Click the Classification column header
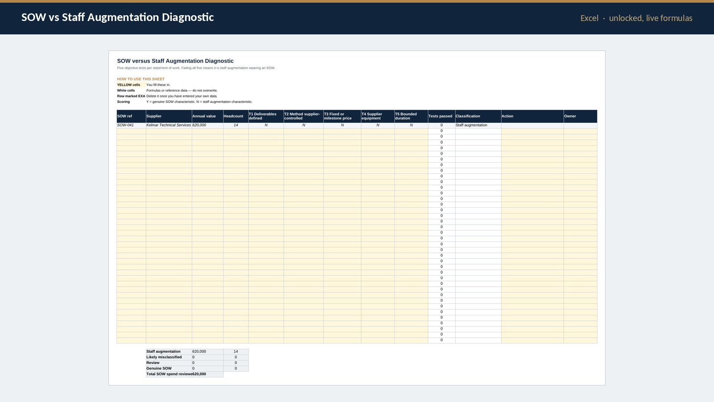The width and height of the screenshot is (714, 402). click(478, 116)
